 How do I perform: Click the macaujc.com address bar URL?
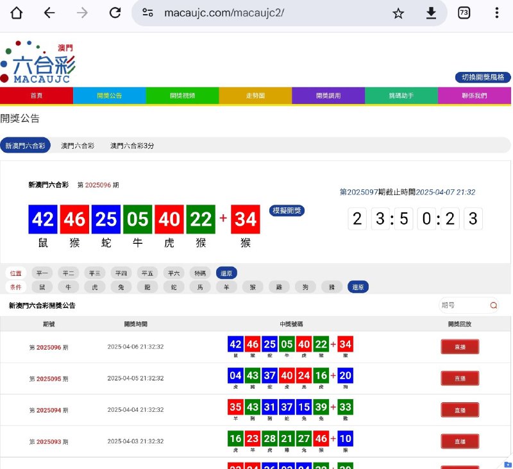224,13
